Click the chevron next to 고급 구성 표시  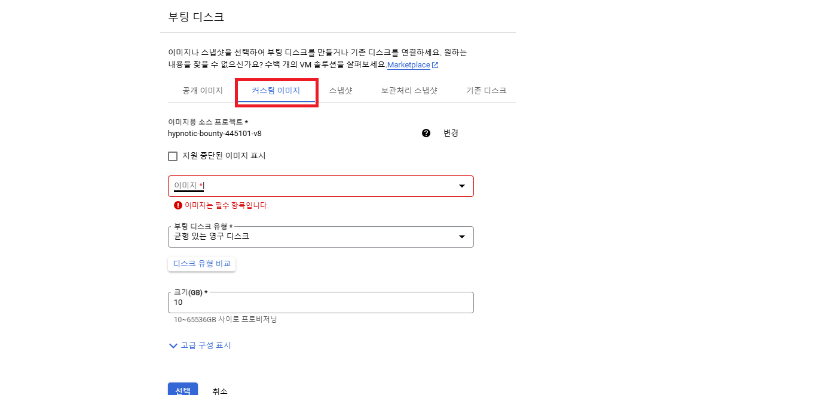[173, 345]
